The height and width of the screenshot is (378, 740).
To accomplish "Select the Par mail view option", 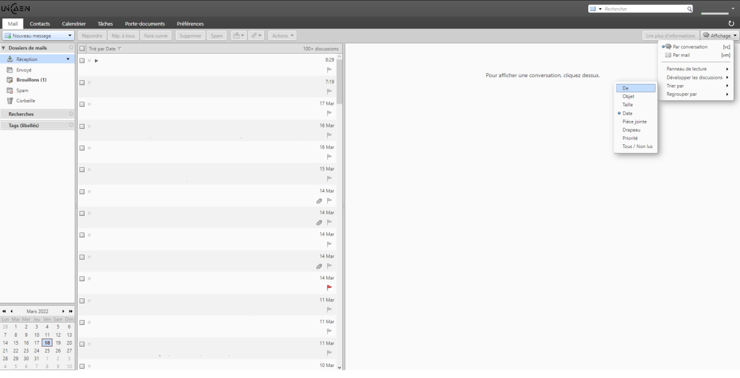I will (x=681, y=55).
